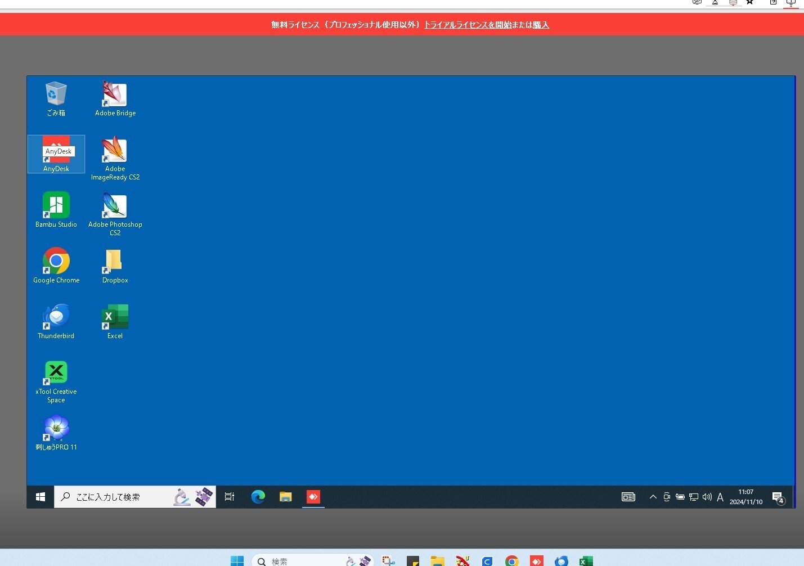Open Task View on the remote taskbar
This screenshot has height=566, width=804.
tap(230, 497)
